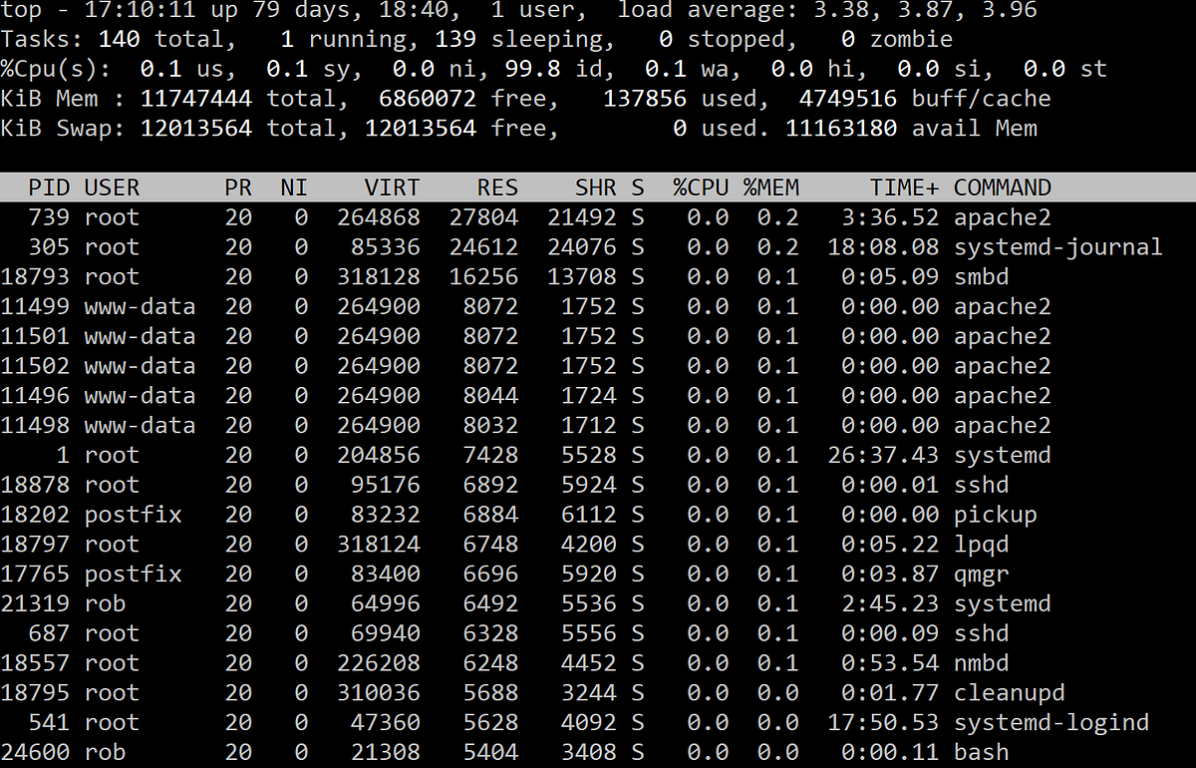The height and width of the screenshot is (768, 1196).
Task: Click the VIRT column header
Action: pos(392,187)
